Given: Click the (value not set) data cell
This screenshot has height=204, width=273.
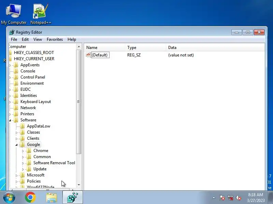Looking at the screenshot, I should coord(181,55).
